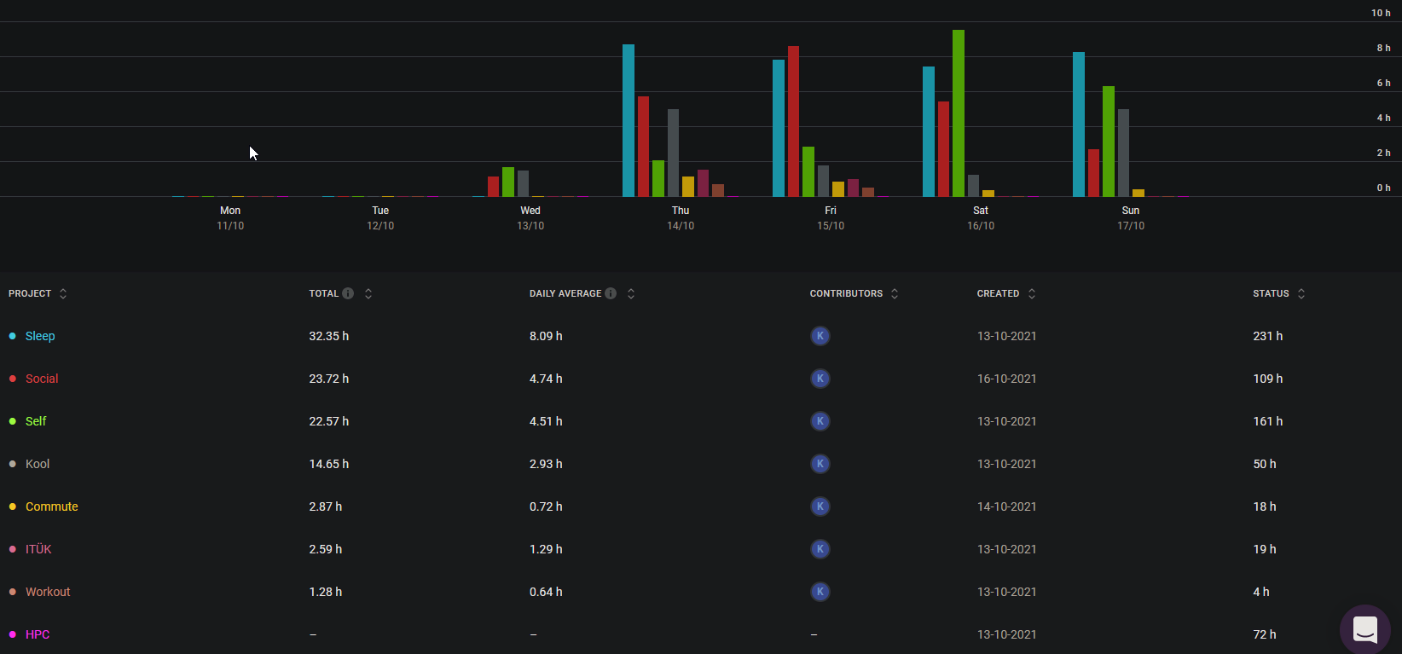Click the red Social bar on Friday

(x=793, y=121)
